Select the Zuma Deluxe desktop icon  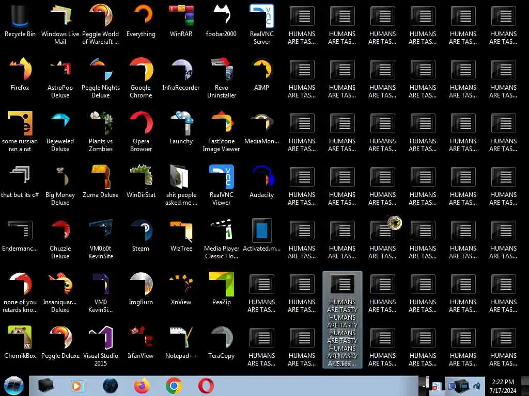pyautogui.click(x=101, y=181)
